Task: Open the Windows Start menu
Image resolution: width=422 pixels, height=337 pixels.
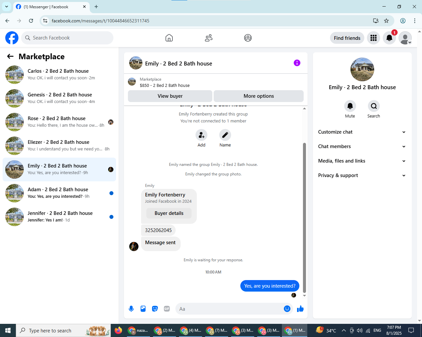Action: (x=8, y=330)
